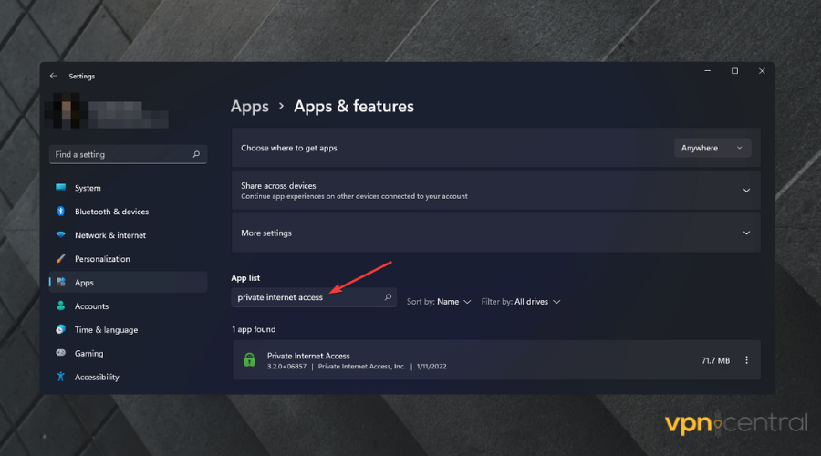Click the Bluetooth & devices icon
Viewport: 821px width, 456px height.
(x=61, y=212)
